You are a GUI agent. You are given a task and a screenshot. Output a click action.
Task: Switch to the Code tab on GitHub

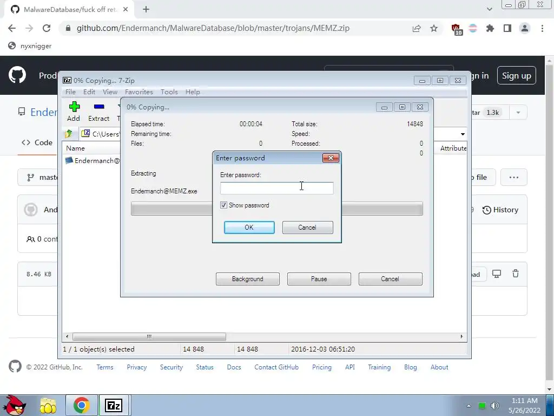[x=37, y=142]
